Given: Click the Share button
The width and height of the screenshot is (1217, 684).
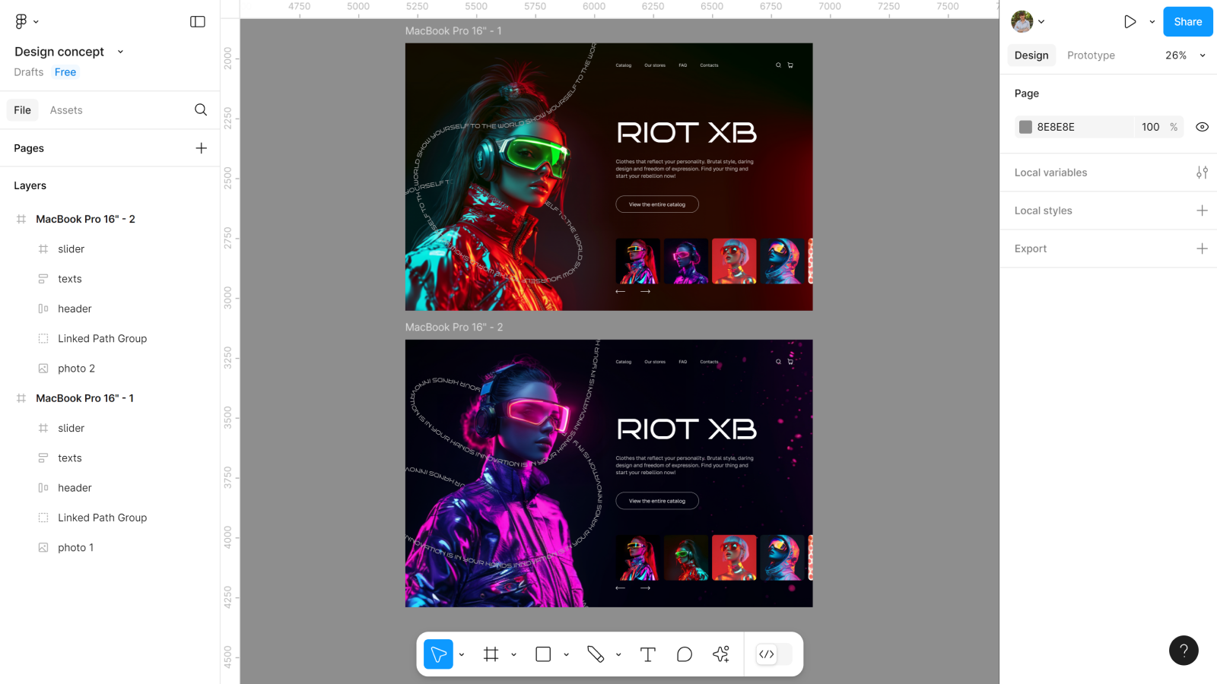Looking at the screenshot, I should point(1187,22).
